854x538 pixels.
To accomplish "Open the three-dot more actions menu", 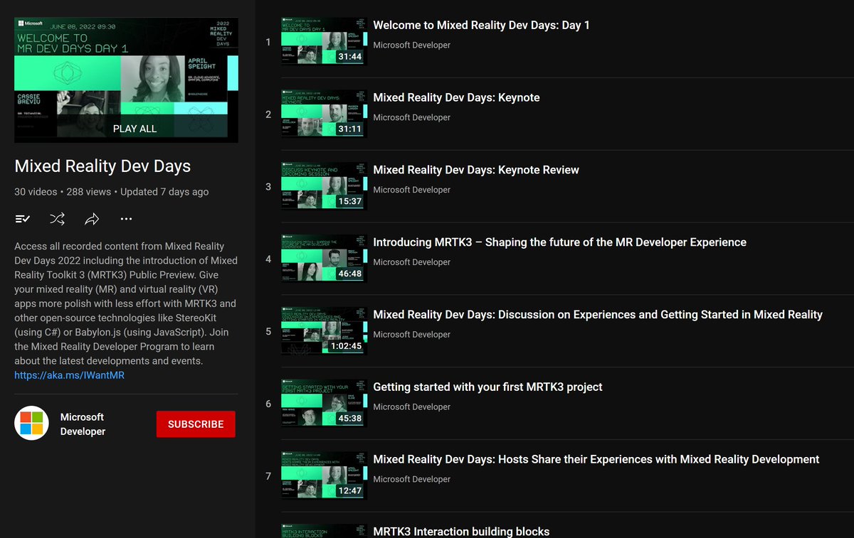I will 126,219.
